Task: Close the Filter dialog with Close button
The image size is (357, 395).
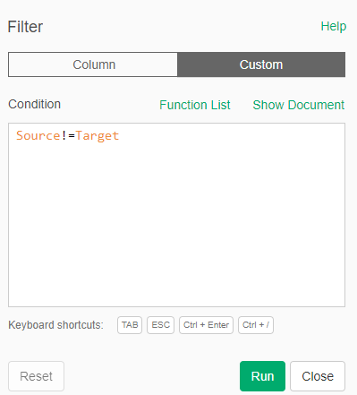Action: [x=318, y=376]
